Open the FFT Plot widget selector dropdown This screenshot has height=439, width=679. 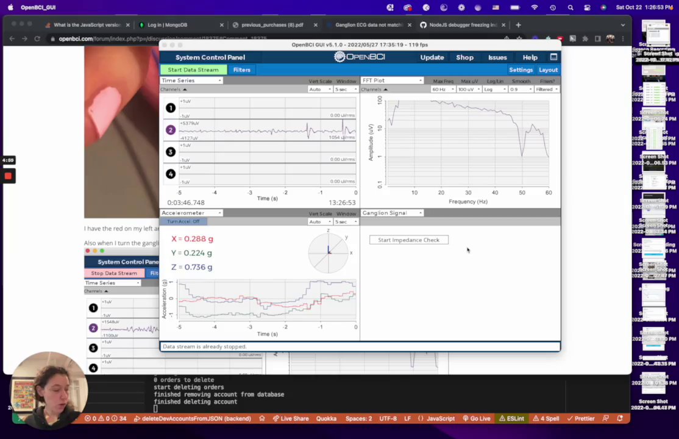[x=392, y=80]
